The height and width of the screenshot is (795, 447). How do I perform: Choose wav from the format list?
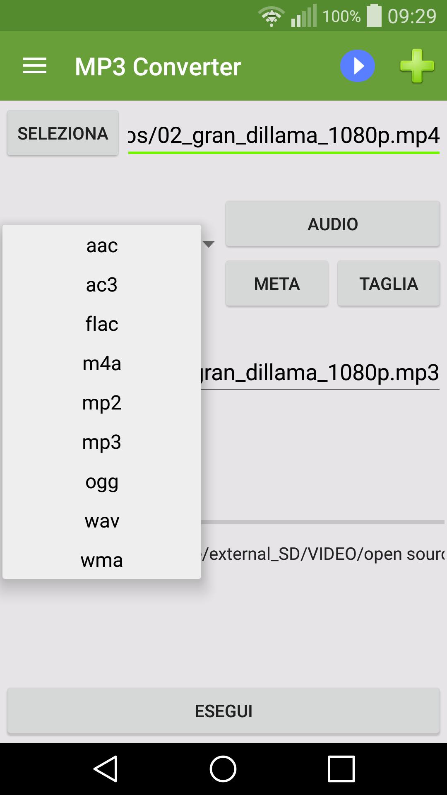pyautogui.click(x=102, y=520)
